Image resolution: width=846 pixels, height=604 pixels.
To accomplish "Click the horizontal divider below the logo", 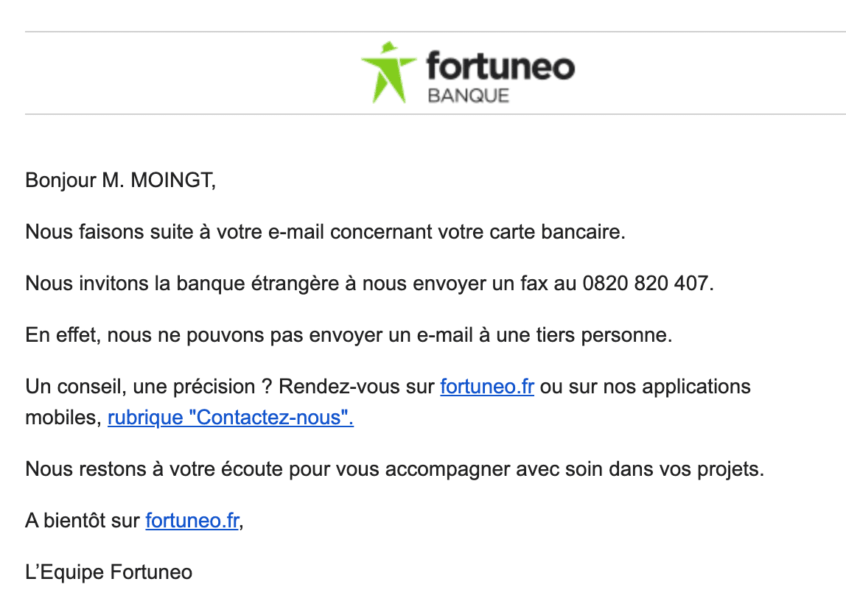I will 436,114.
